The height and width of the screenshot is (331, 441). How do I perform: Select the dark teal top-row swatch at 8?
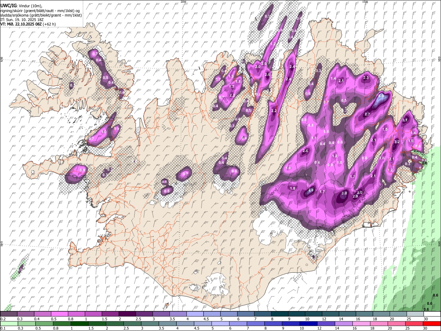(279, 314)
